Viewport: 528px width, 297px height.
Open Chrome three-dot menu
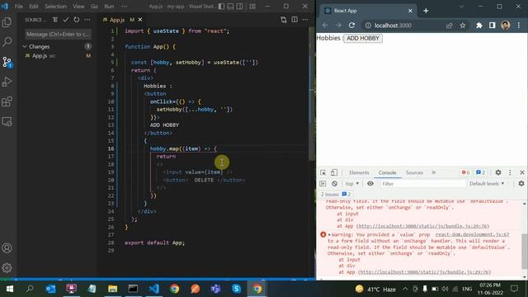pyautogui.click(x=519, y=26)
